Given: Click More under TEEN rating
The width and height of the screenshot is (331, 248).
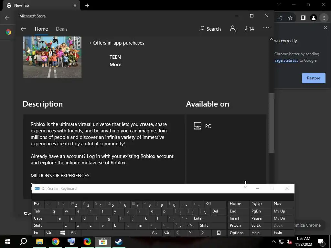Looking at the screenshot, I should coord(115,65).
